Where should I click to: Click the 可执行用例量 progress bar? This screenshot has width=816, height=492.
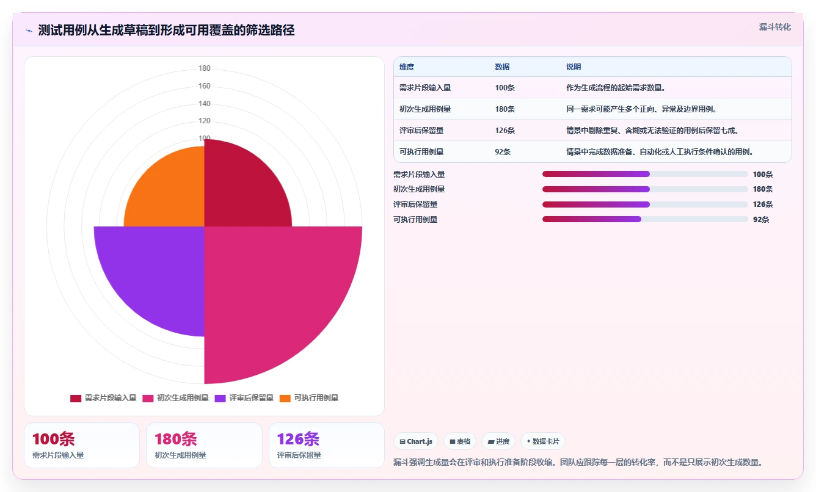pos(645,219)
